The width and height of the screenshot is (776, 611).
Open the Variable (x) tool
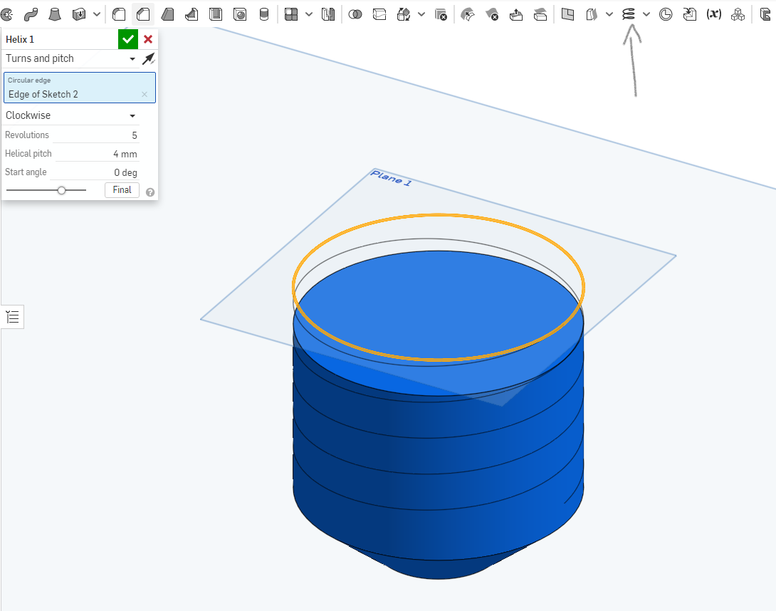coord(713,14)
